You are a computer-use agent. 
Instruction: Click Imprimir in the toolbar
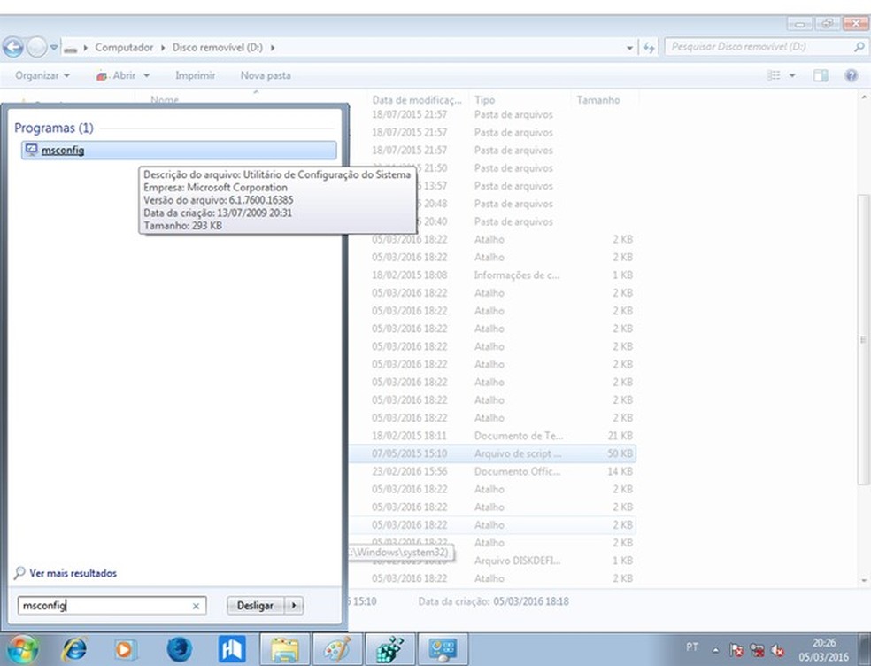pyautogui.click(x=195, y=75)
